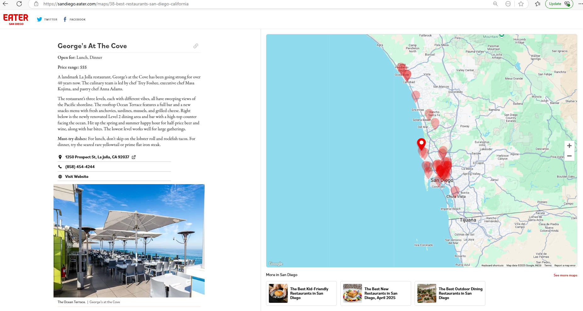Click the Tijuana label on the map
The image size is (583, 311).
coord(468,220)
